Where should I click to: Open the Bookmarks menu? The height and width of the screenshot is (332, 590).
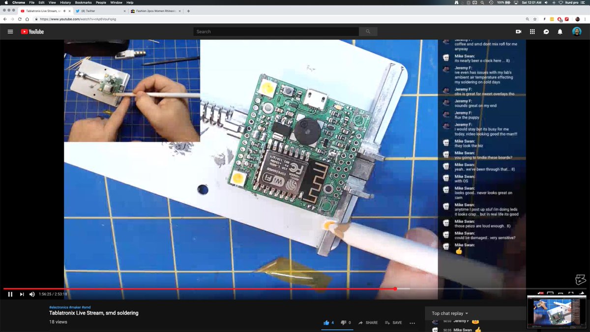(83, 2)
